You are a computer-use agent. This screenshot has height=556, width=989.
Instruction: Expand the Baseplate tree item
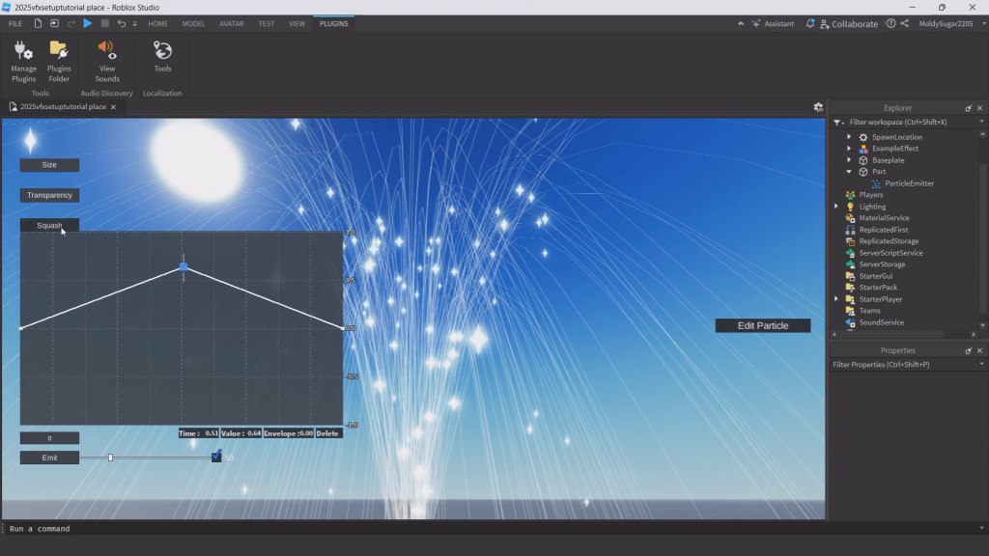[849, 160]
